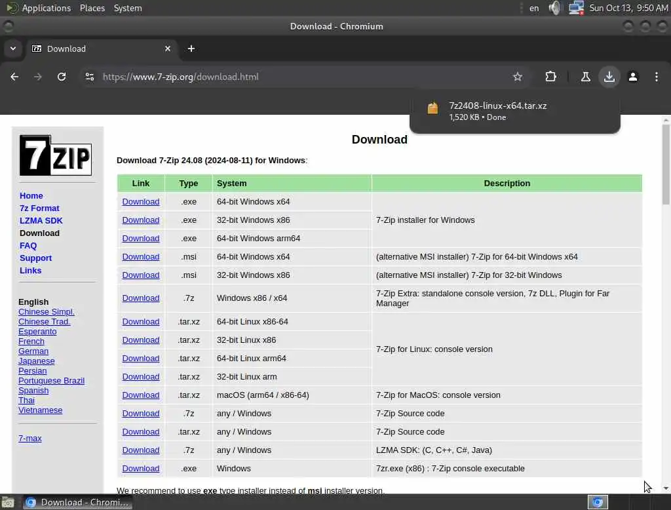Navigate to Home in sidebar
Screen dimensions: 671x510
pyautogui.click(x=31, y=196)
